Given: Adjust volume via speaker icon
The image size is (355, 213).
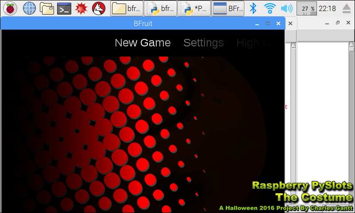Looking at the screenshot, I should [287, 8].
